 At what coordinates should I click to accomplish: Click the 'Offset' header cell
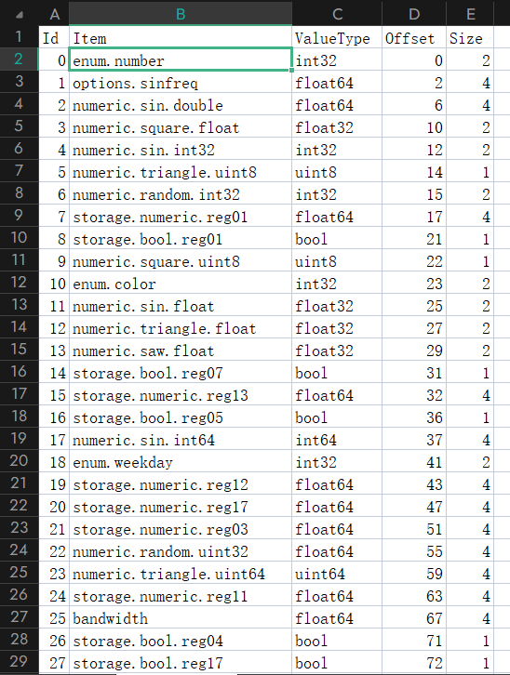click(x=414, y=37)
